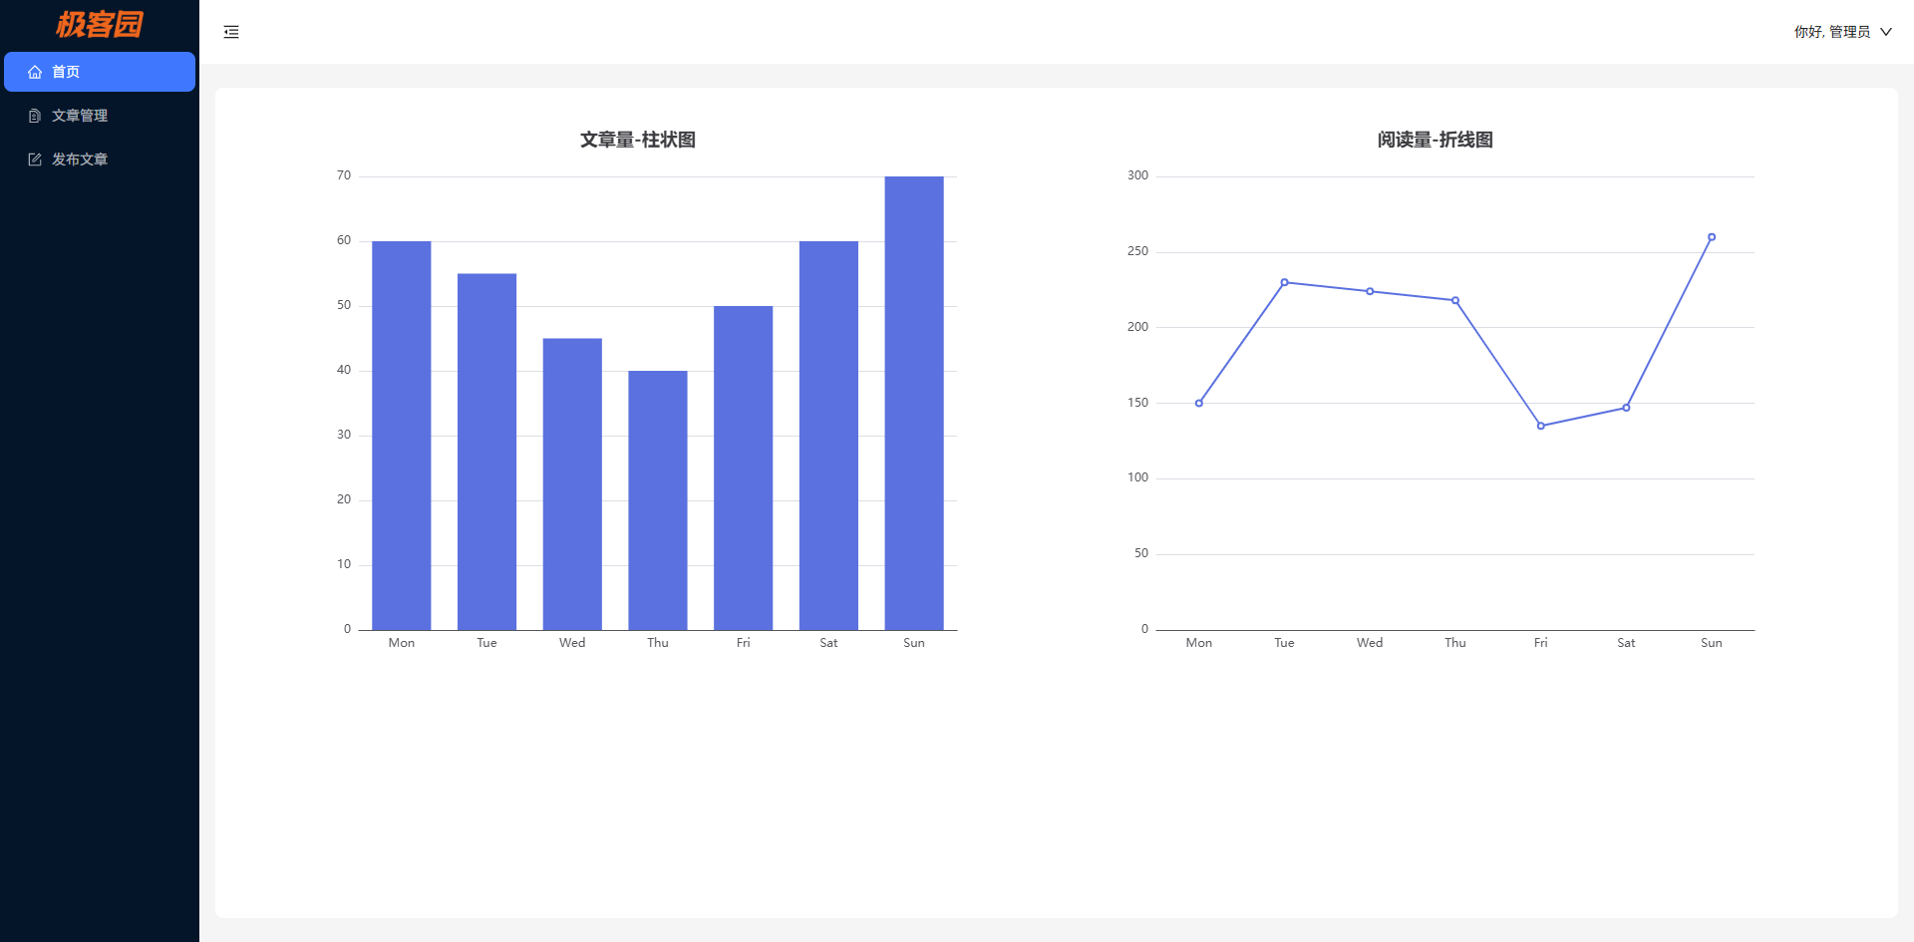The height and width of the screenshot is (942, 1914).
Task: Click the Friday data point on line chart
Action: [x=1540, y=426]
